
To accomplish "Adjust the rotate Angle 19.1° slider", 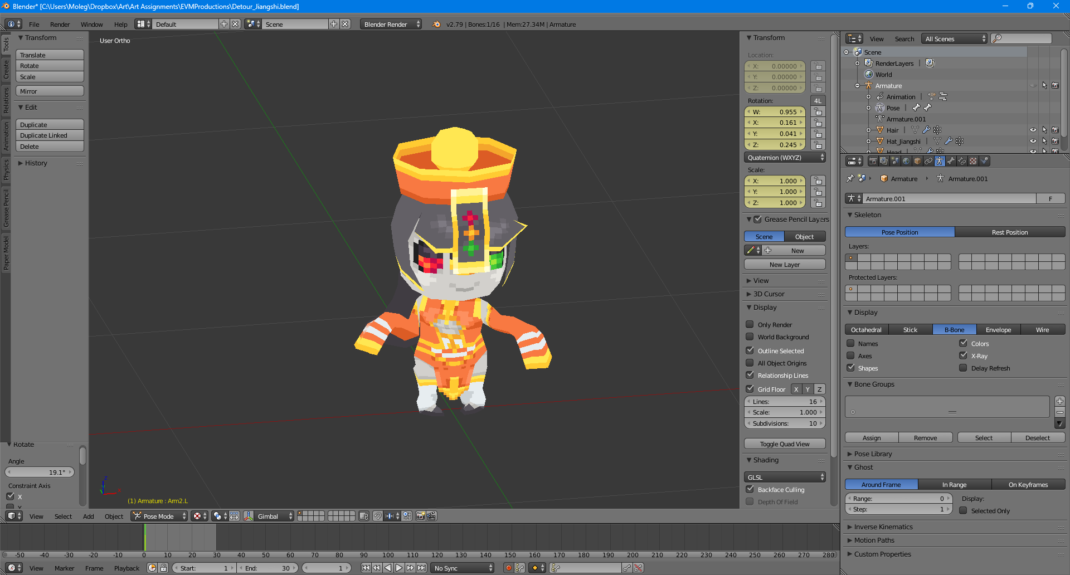I will [40, 472].
